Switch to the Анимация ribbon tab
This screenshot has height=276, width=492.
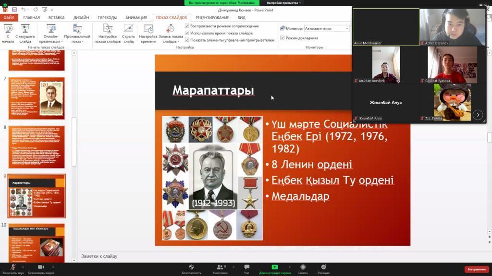pos(136,18)
